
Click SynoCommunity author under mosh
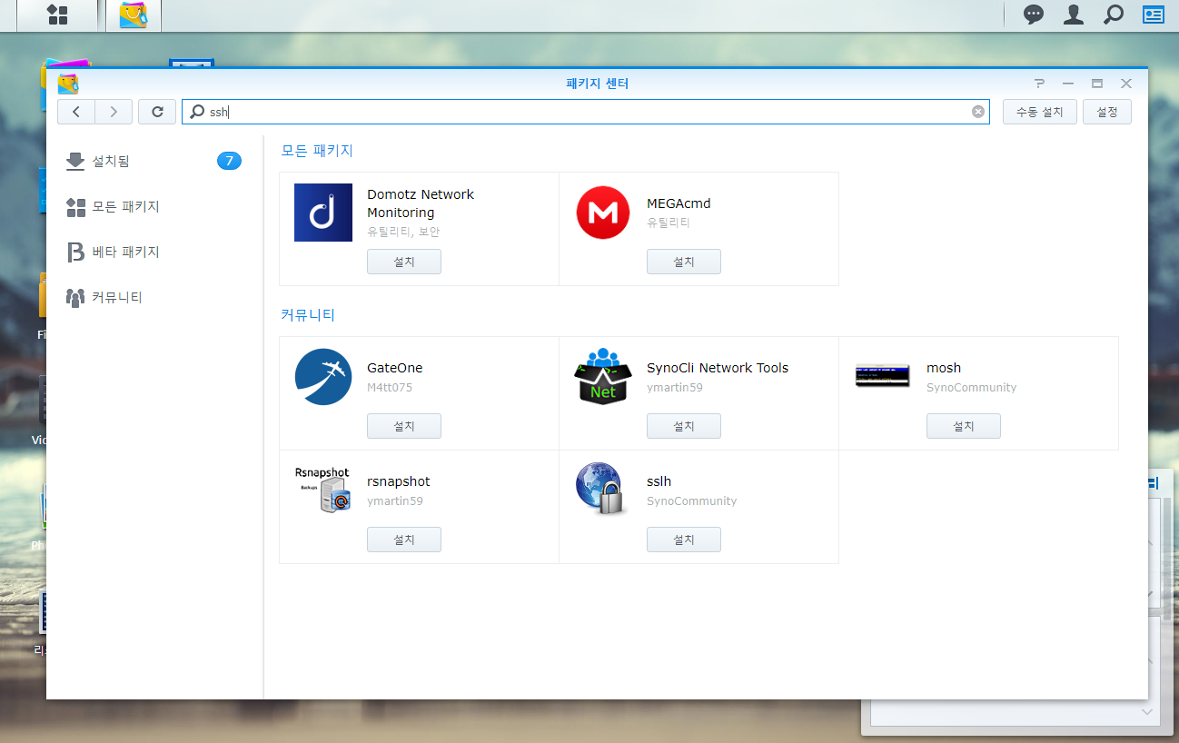972,388
